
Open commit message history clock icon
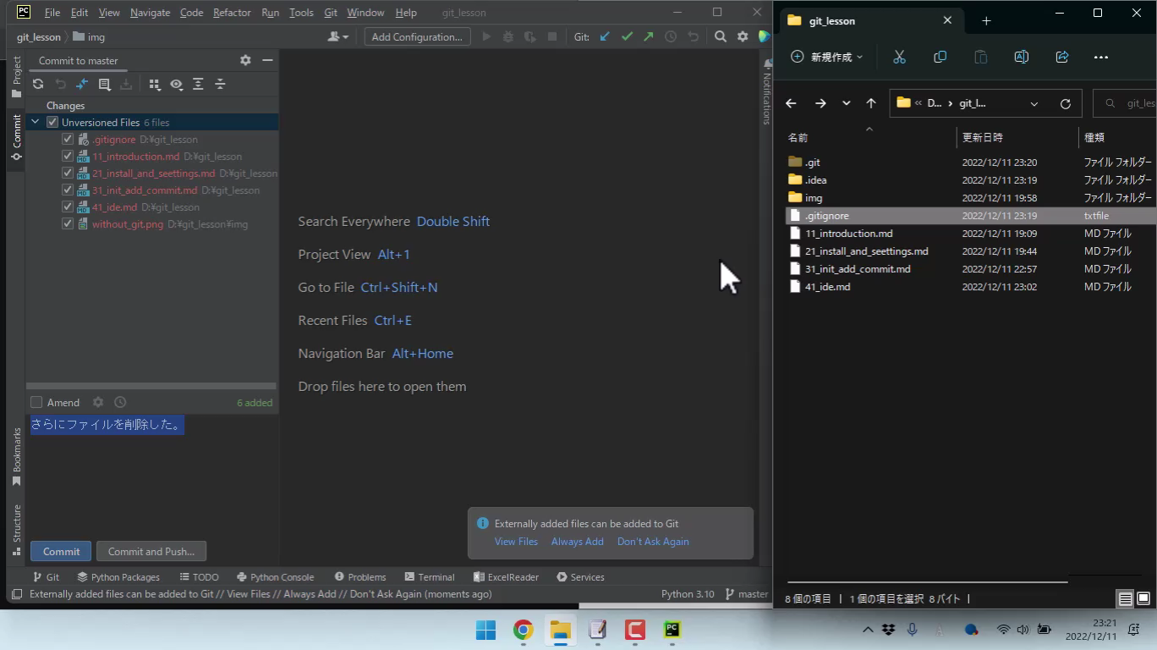[x=120, y=402]
